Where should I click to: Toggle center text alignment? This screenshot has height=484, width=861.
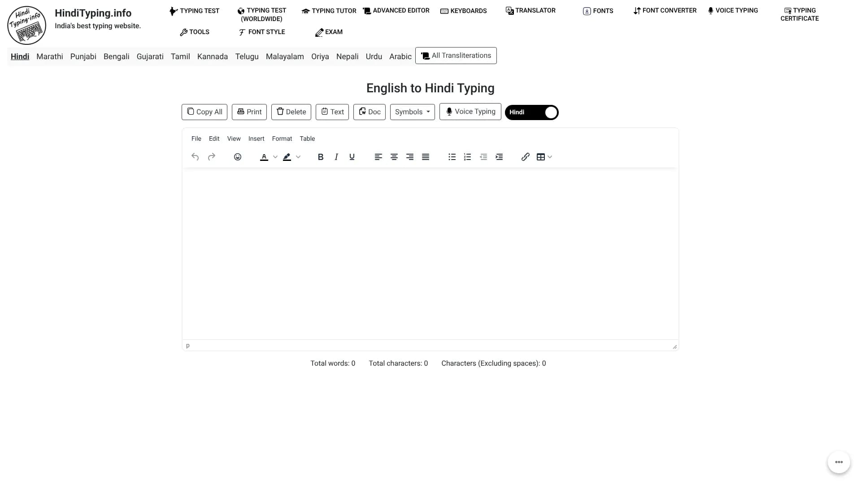[x=394, y=156]
